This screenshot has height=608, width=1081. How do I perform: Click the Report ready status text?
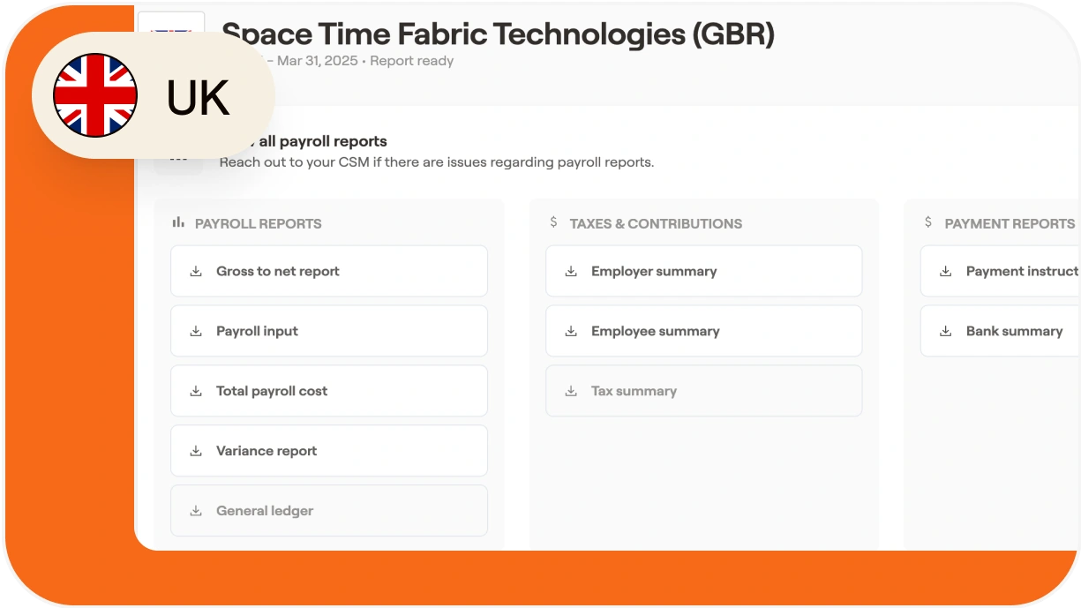412,61
